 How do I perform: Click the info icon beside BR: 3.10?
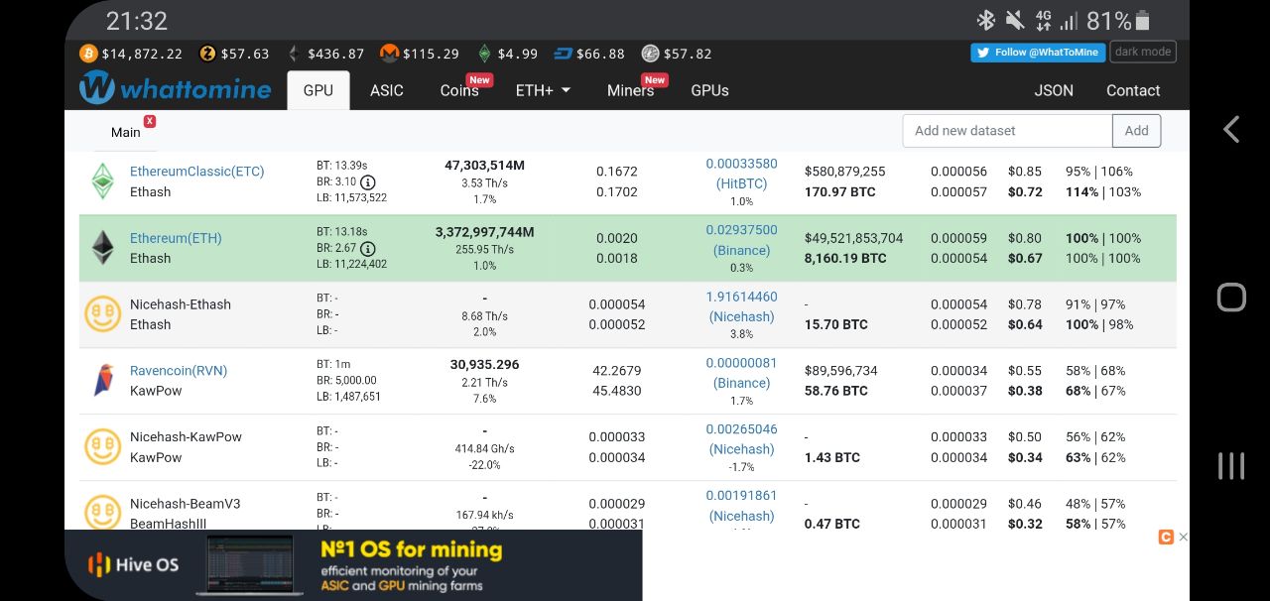(x=368, y=182)
